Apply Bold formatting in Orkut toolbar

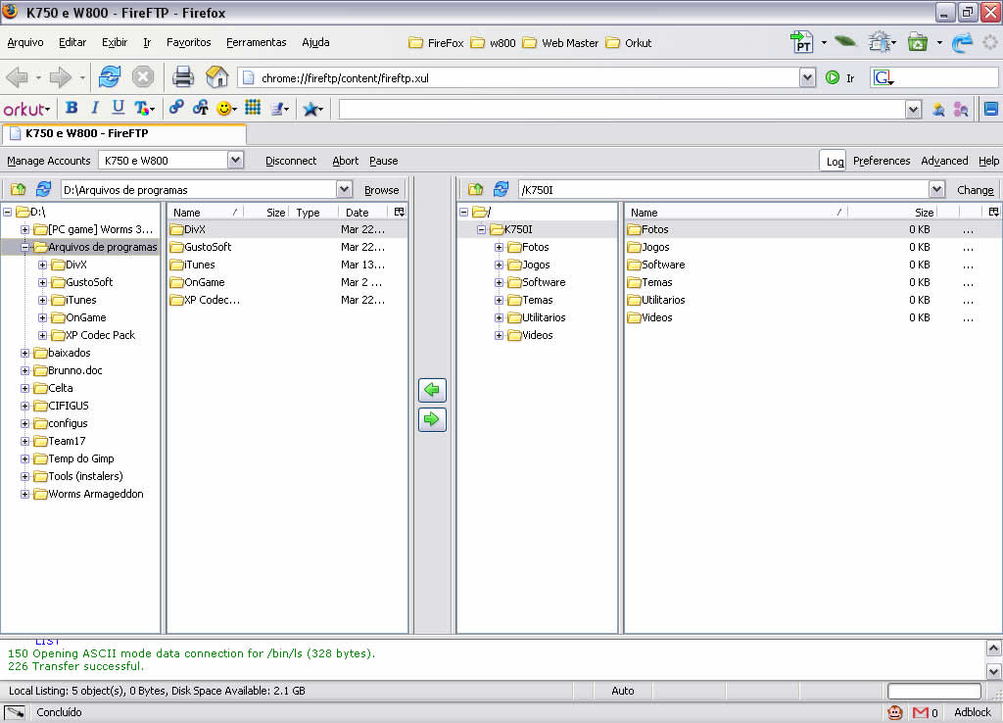72,108
